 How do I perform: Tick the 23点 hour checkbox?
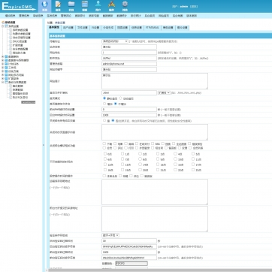click(193, 170)
